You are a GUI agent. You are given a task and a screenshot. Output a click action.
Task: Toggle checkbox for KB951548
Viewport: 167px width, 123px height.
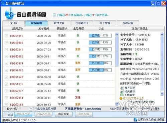(x=6, y=77)
